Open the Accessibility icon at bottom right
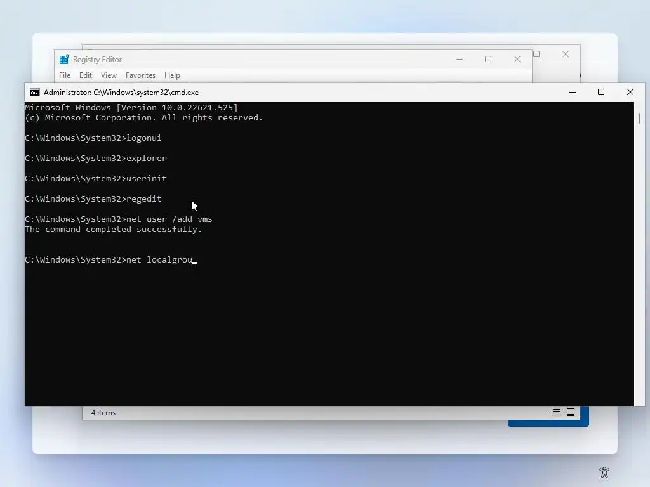Screen dimensions: 650x487 604,472
